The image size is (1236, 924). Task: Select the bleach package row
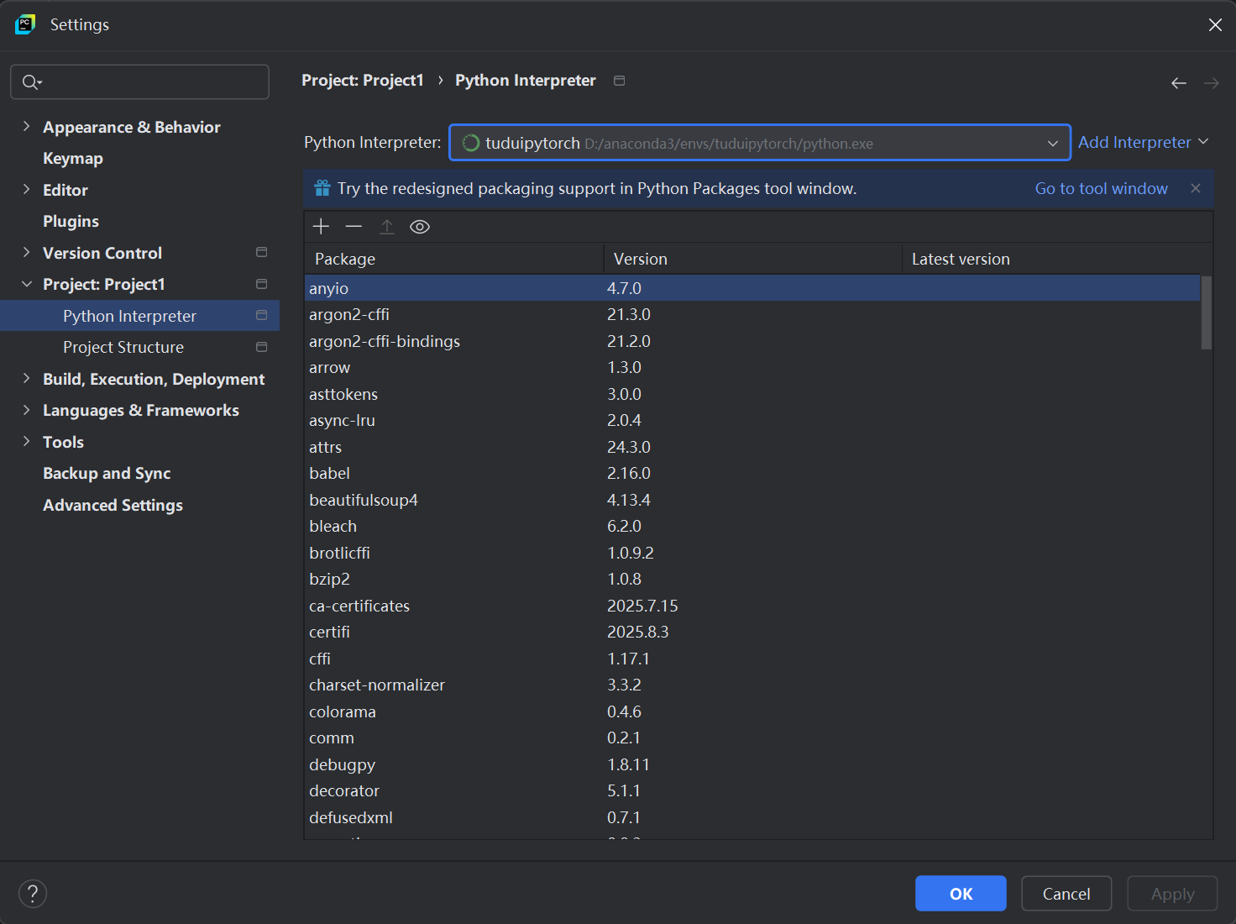click(752, 526)
